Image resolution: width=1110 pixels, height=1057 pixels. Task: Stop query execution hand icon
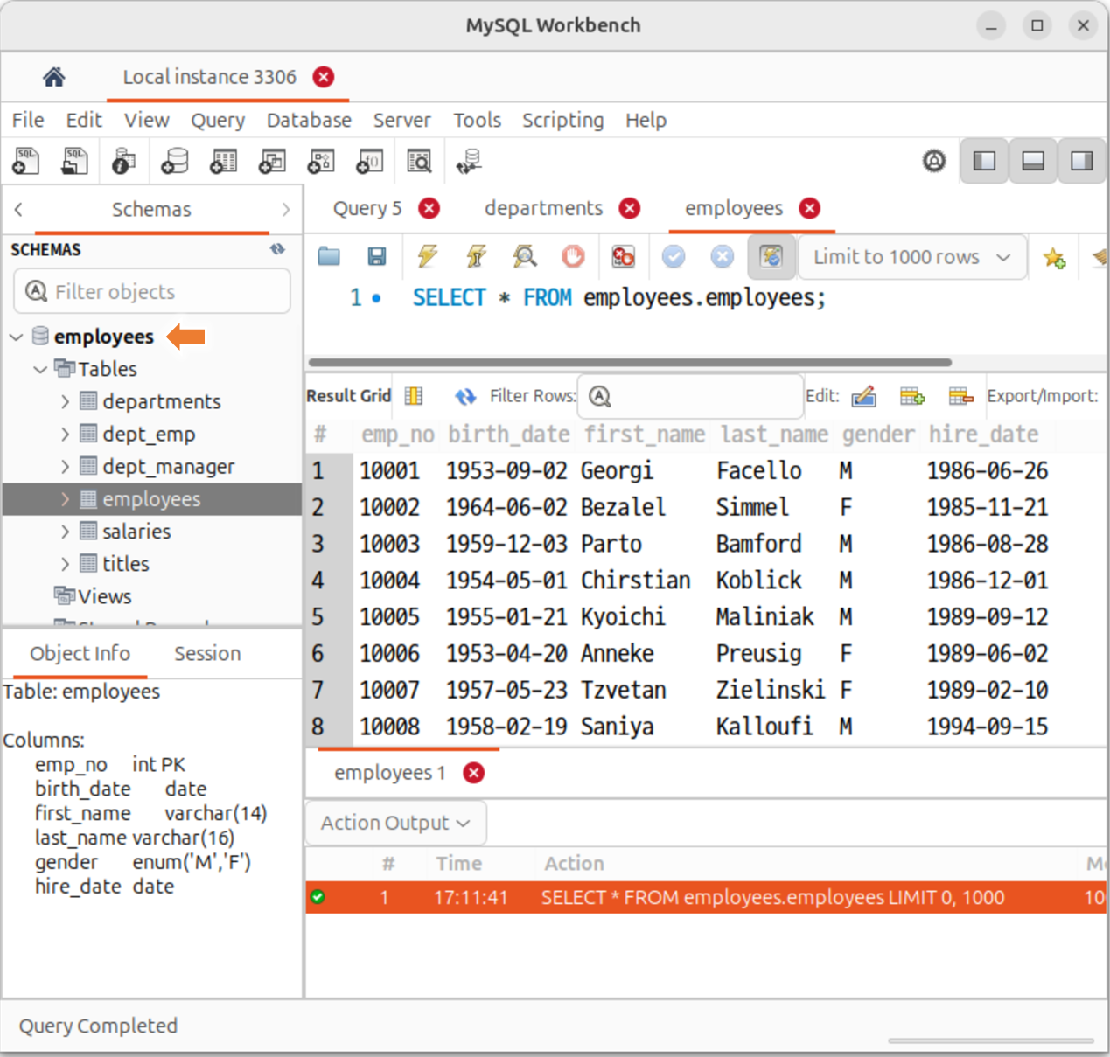pyautogui.click(x=573, y=256)
